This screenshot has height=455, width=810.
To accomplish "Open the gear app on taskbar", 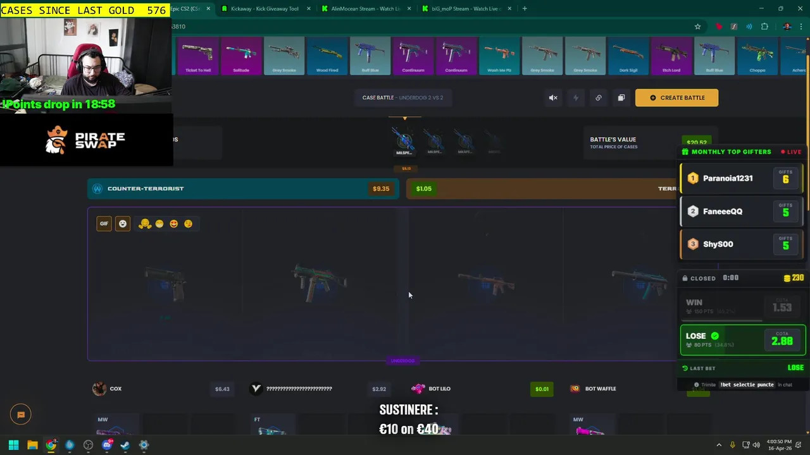I will tap(144, 445).
